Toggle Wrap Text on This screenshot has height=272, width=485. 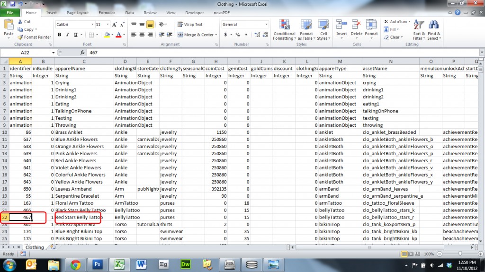click(x=190, y=24)
